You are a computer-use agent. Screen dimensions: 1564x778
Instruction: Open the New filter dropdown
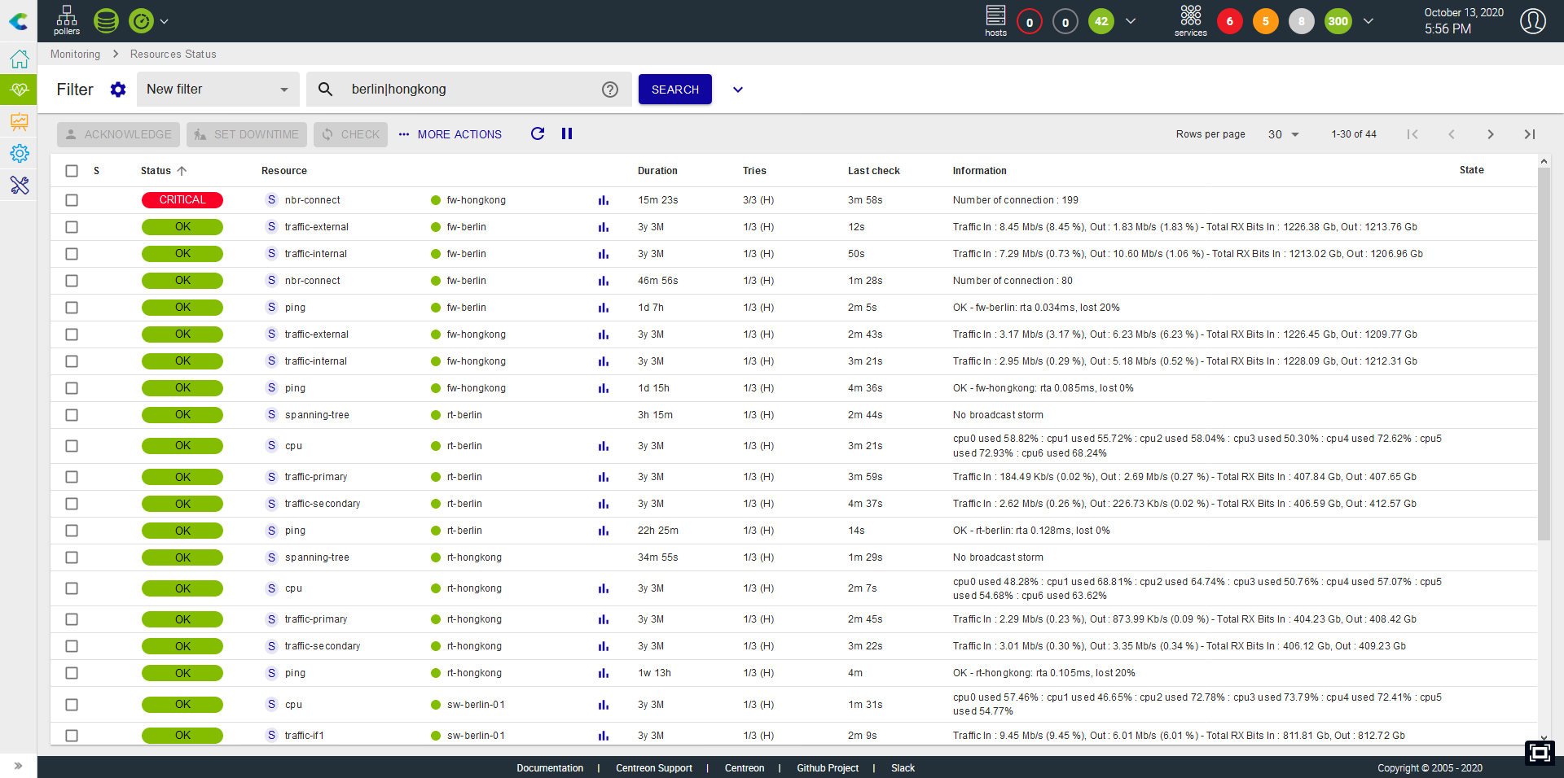pyautogui.click(x=217, y=90)
